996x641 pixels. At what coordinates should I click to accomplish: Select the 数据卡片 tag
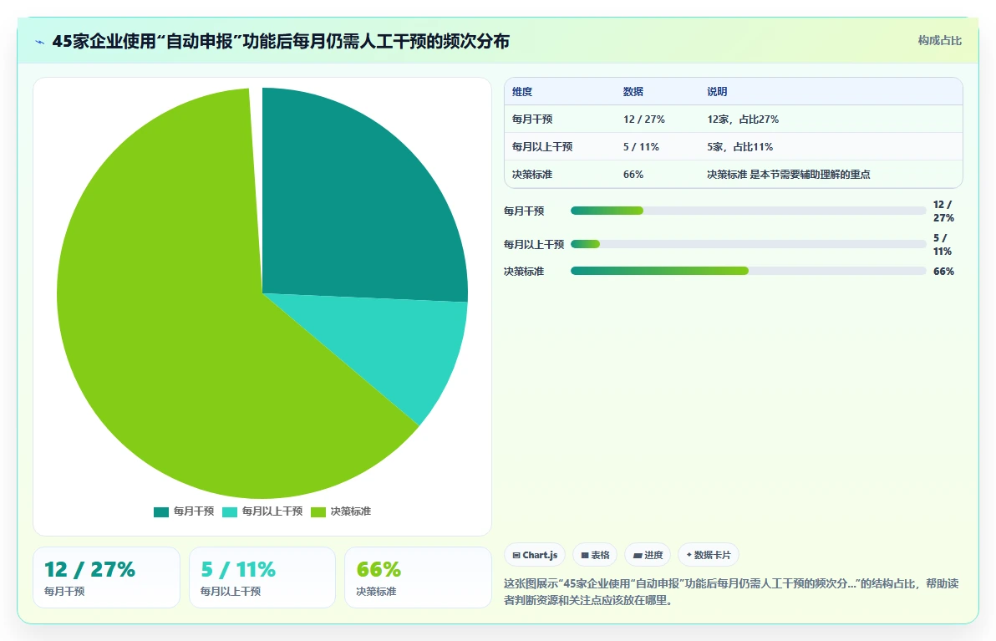[x=709, y=555]
